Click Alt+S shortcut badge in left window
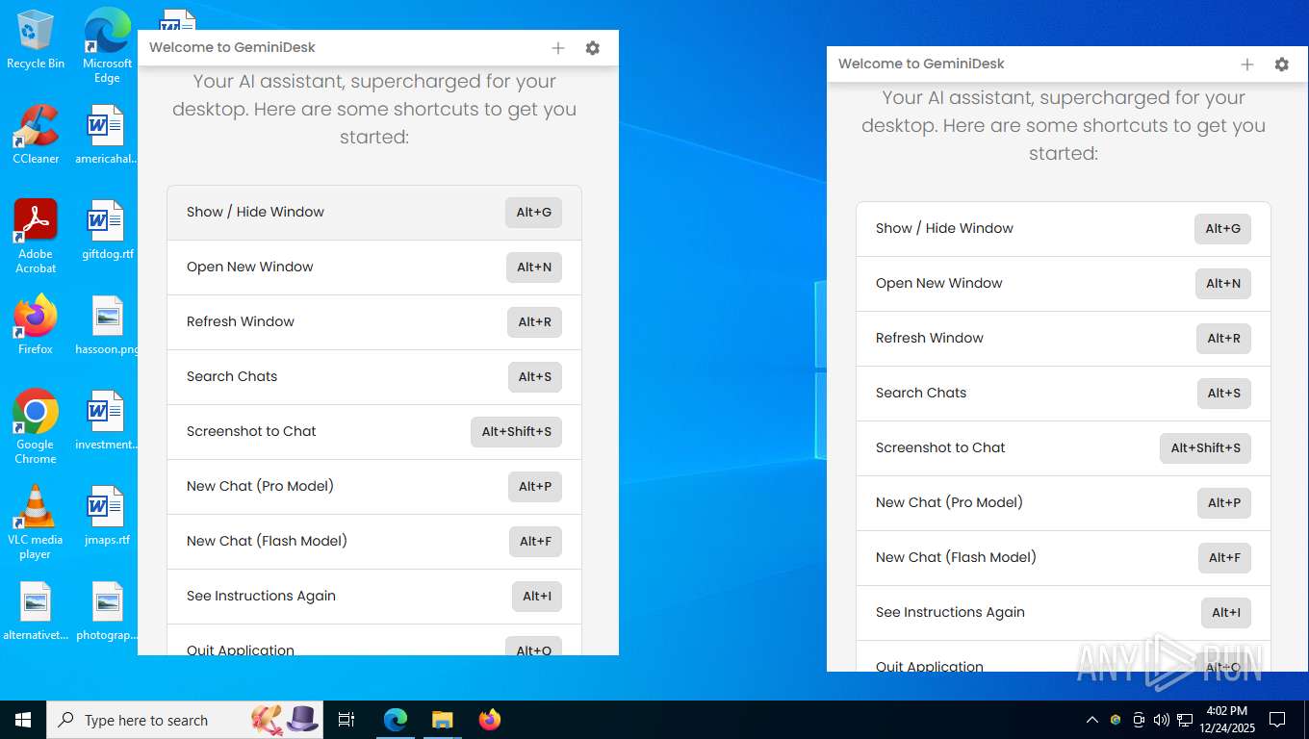The height and width of the screenshot is (739, 1309). (x=534, y=377)
